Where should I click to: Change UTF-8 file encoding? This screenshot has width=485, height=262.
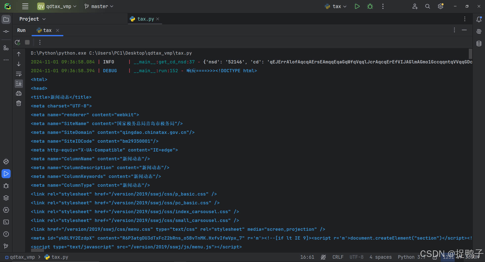pos(356,257)
